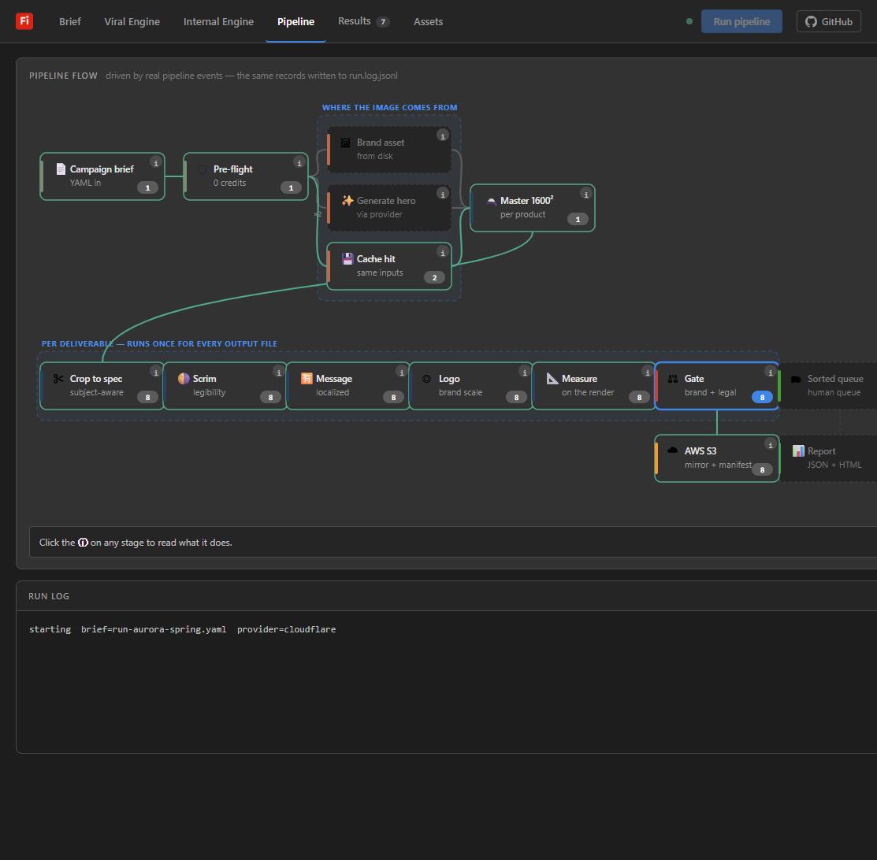Screen dimensions: 877x860
Task: Open info for Pre-flight stage
Action: click(x=299, y=163)
